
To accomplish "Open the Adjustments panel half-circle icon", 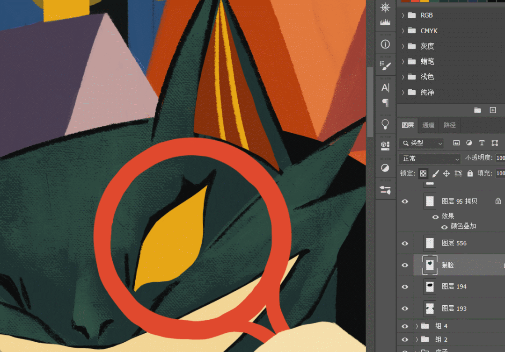I will coord(385,168).
